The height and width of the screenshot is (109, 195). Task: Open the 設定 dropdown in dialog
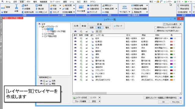99,101
